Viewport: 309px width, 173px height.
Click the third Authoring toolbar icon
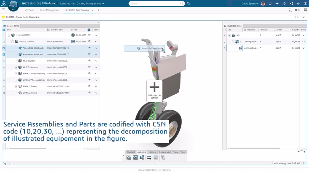(142, 158)
